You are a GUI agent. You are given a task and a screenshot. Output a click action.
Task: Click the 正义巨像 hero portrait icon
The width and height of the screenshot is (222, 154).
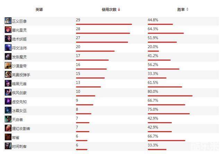point(8,21)
